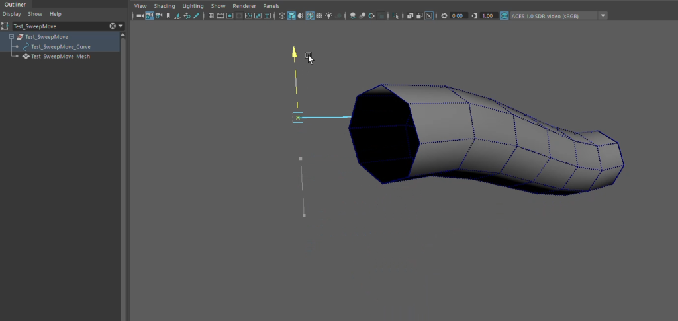Screen dimensions: 678x321
Task: Click the Grease Pencil icon
Action: (197, 15)
